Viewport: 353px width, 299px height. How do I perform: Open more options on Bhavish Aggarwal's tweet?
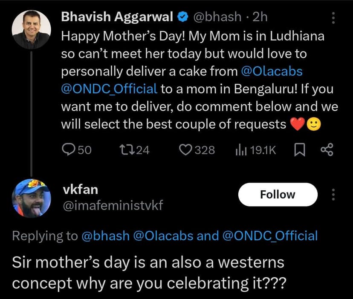point(333,17)
